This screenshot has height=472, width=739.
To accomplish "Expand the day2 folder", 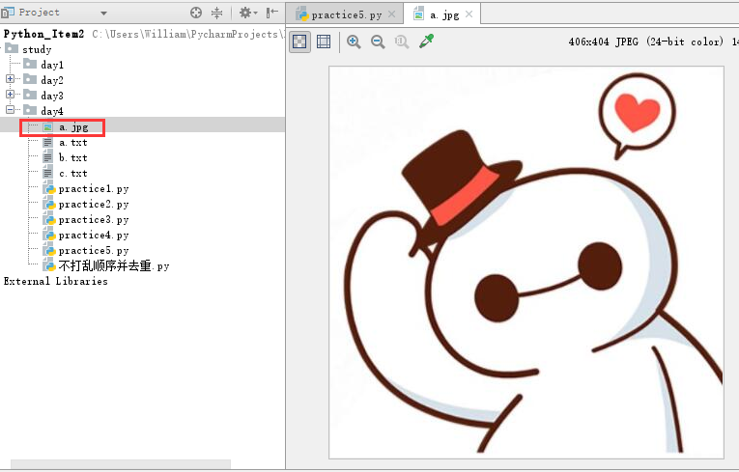I will coord(10,79).
